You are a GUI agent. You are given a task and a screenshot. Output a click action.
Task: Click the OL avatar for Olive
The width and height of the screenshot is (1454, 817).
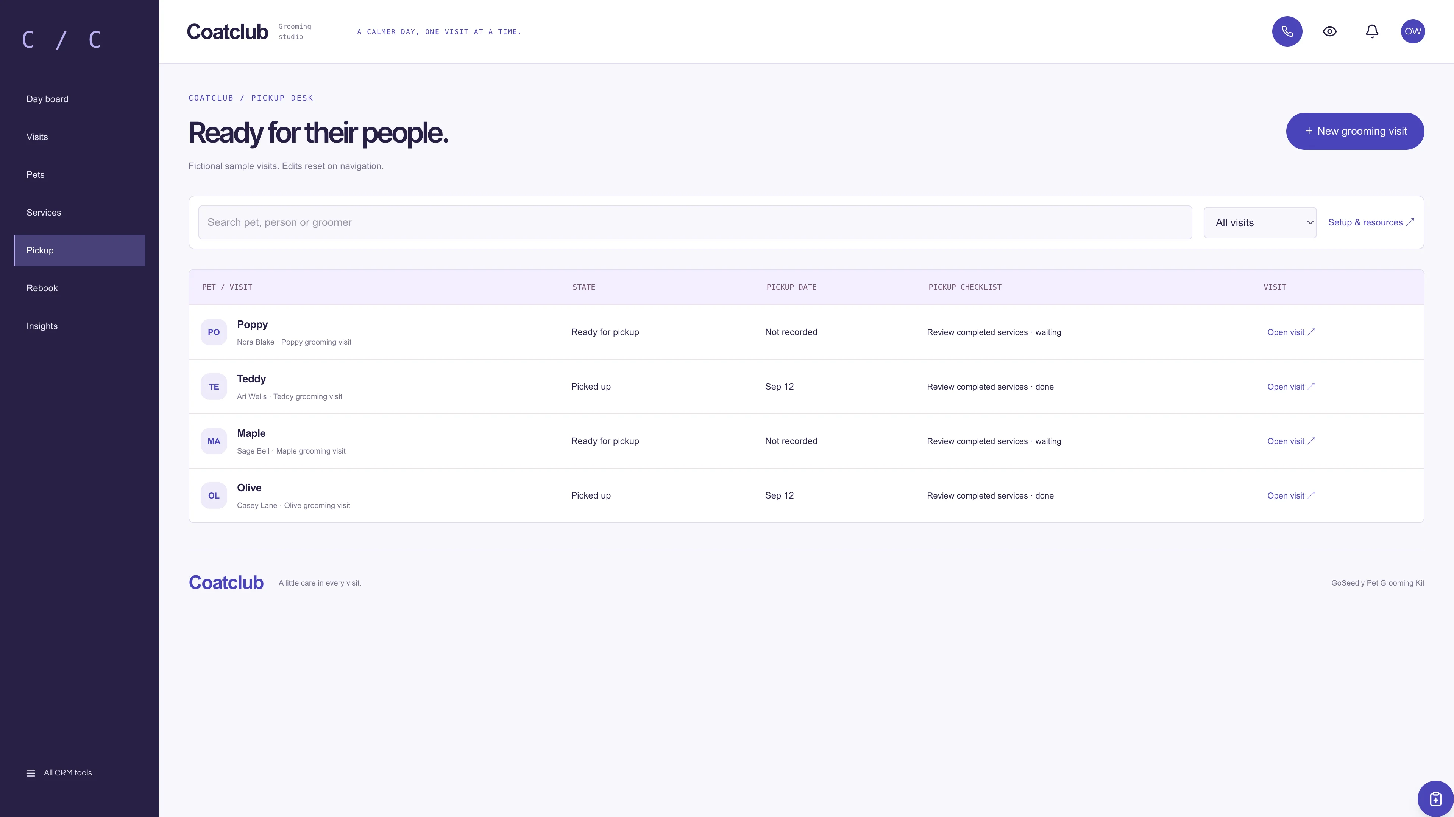coord(214,495)
